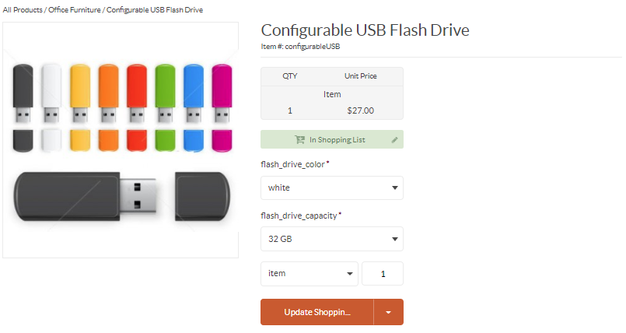Image resolution: width=626 pixels, height=333 pixels.
Task: Select the upright white flash drive
Action: (51, 93)
